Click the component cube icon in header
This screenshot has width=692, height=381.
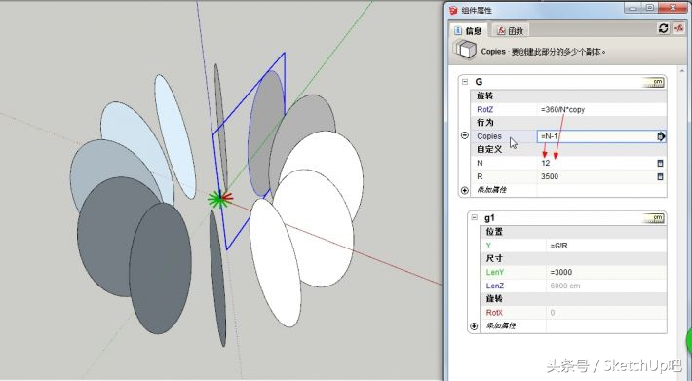pos(466,50)
